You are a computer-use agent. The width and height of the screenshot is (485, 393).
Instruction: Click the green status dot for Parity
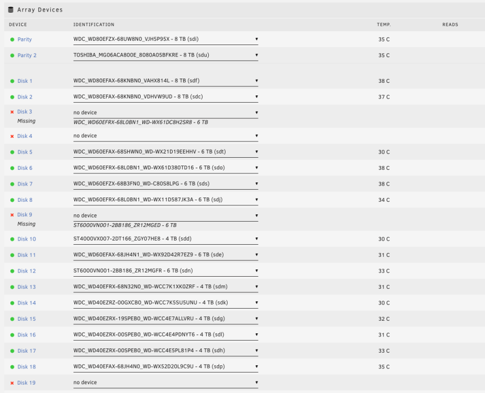point(13,40)
